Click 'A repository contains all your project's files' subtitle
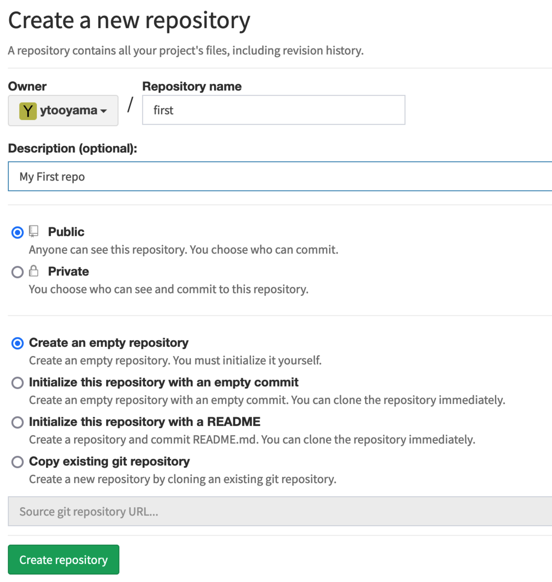The width and height of the screenshot is (552, 582). click(186, 50)
